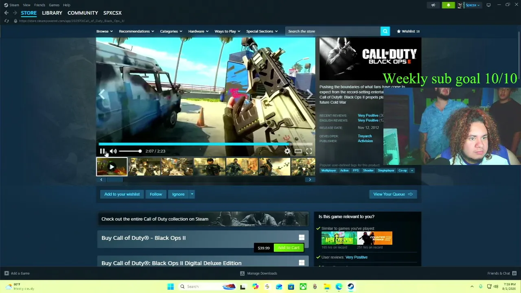
Task: Expand the Special Sections dropdown
Action: 262,31
